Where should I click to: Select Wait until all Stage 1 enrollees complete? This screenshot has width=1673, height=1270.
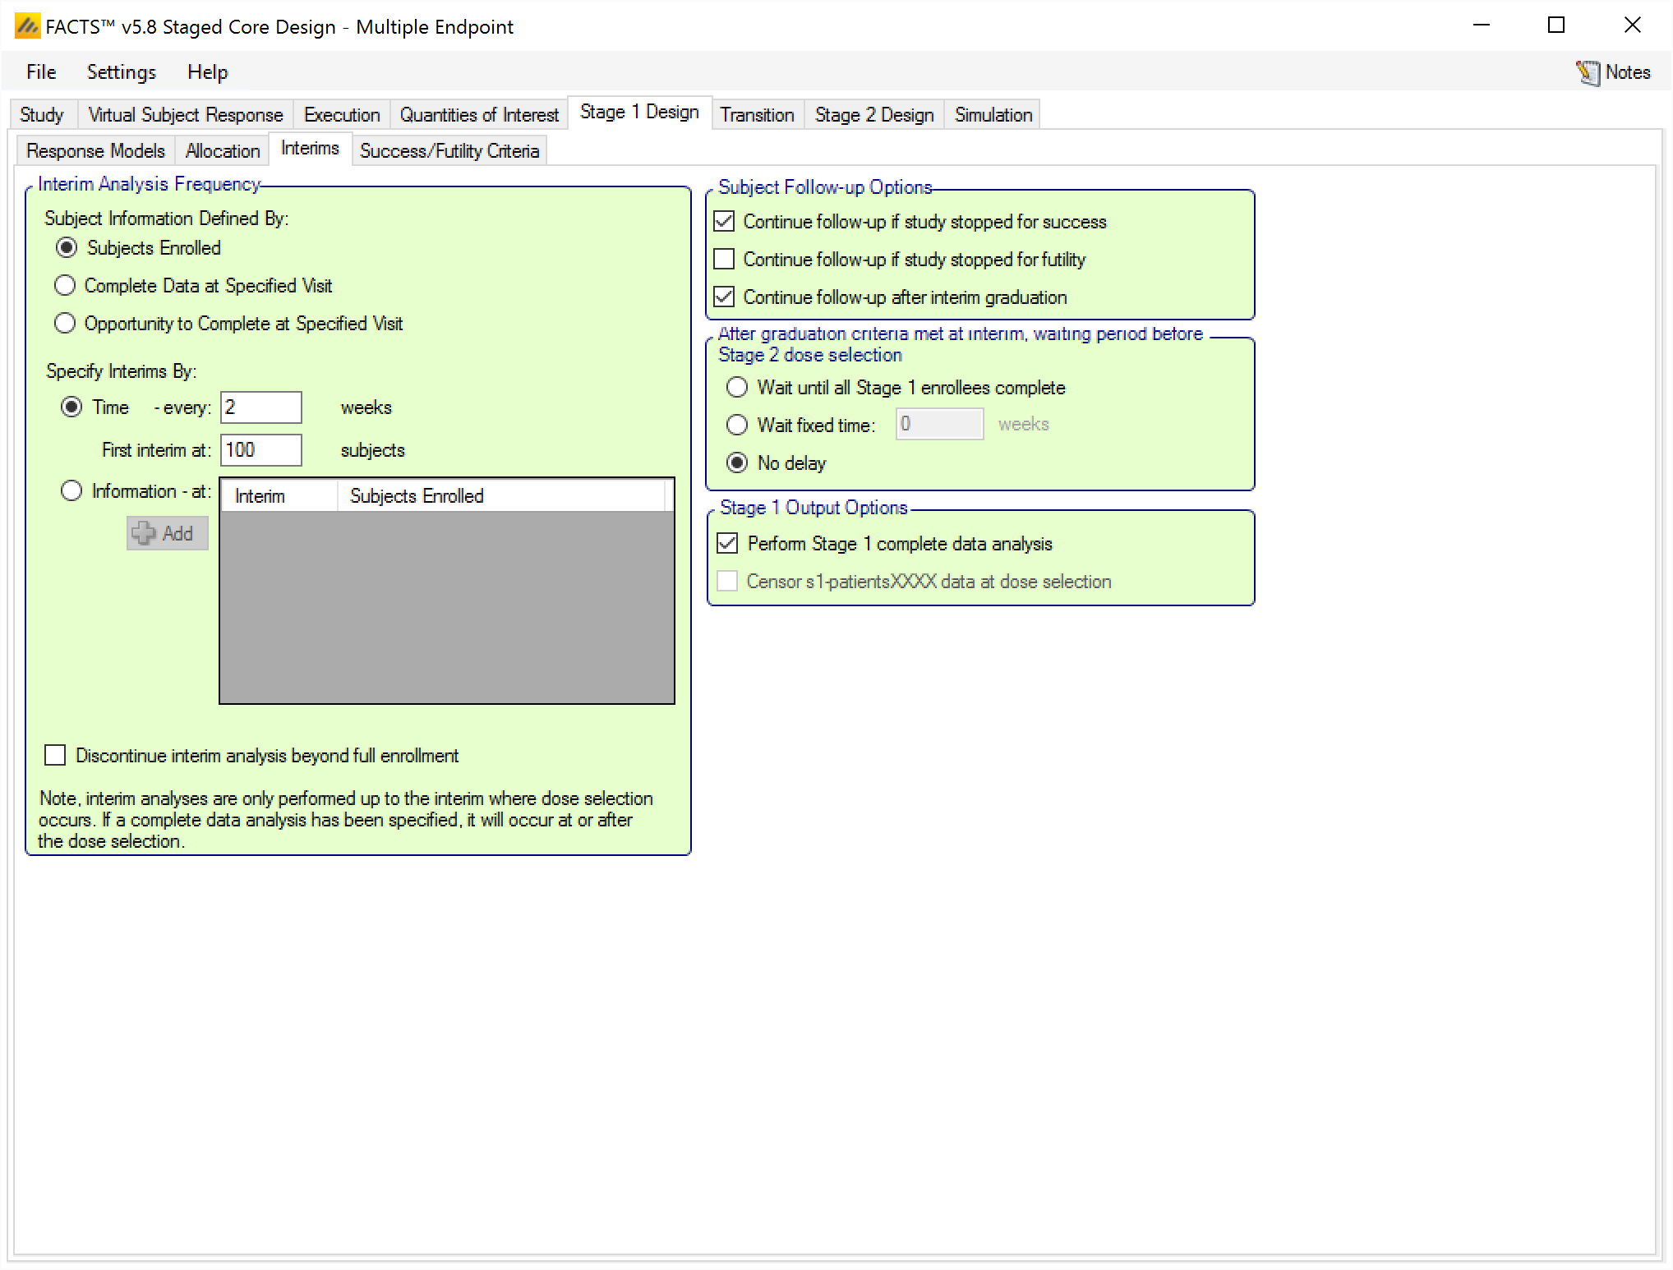coord(737,388)
